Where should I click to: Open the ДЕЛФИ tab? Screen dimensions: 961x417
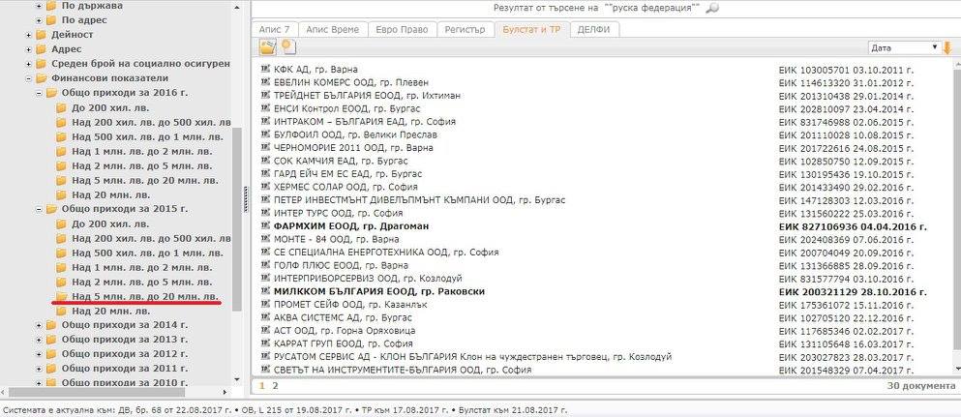(x=594, y=29)
